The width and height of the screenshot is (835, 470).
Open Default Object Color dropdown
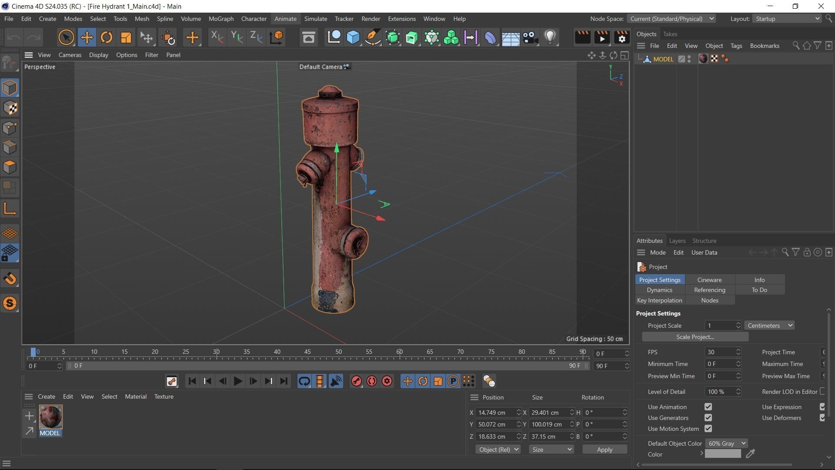[726, 443]
